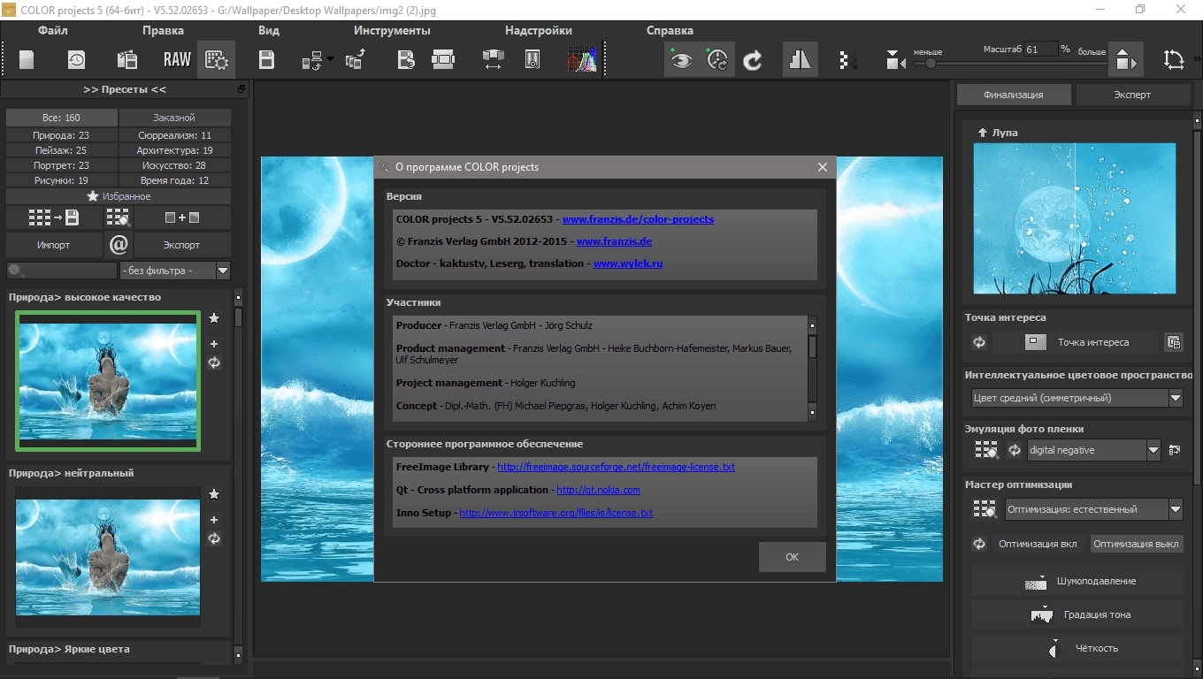1203x679 pixels.
Task: Favorite the нейтральный preset star
Action: 214,494
